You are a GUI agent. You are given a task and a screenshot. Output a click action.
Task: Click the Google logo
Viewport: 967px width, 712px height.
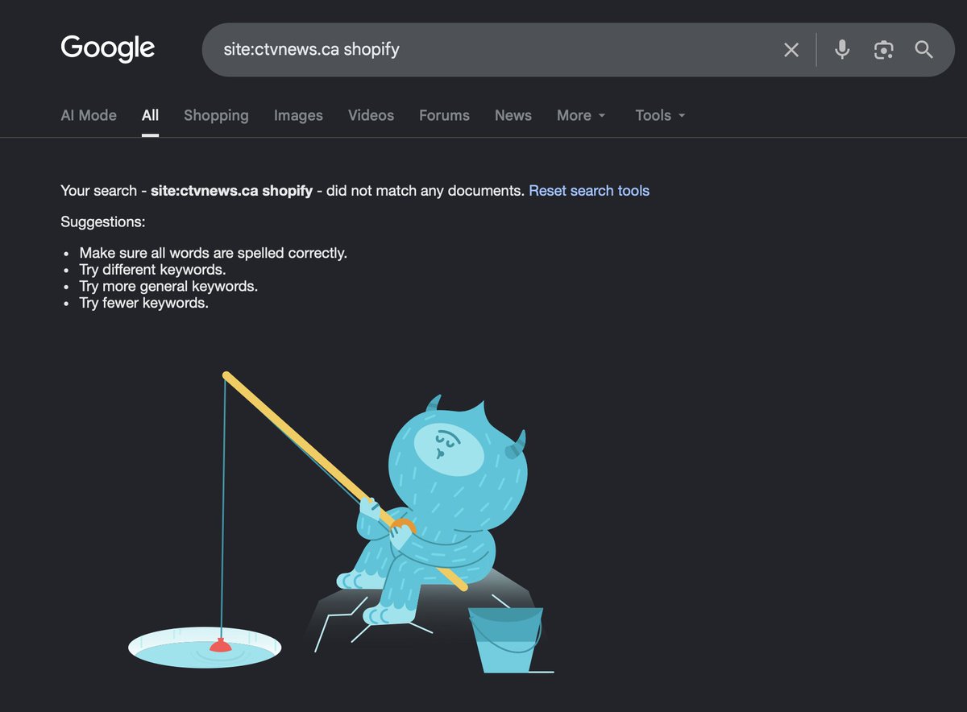coord(108,48)
